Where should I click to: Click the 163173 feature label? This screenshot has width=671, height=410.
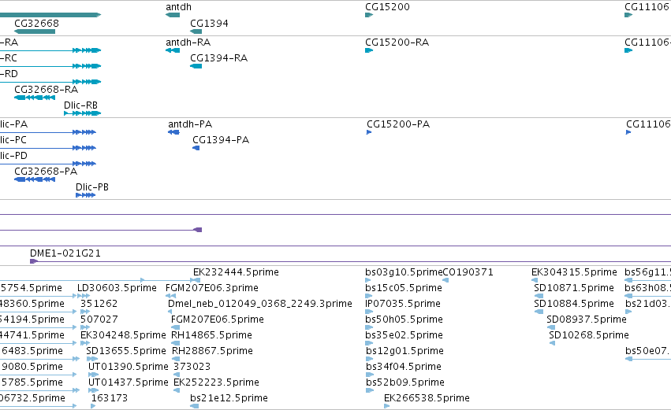point(110,399)
